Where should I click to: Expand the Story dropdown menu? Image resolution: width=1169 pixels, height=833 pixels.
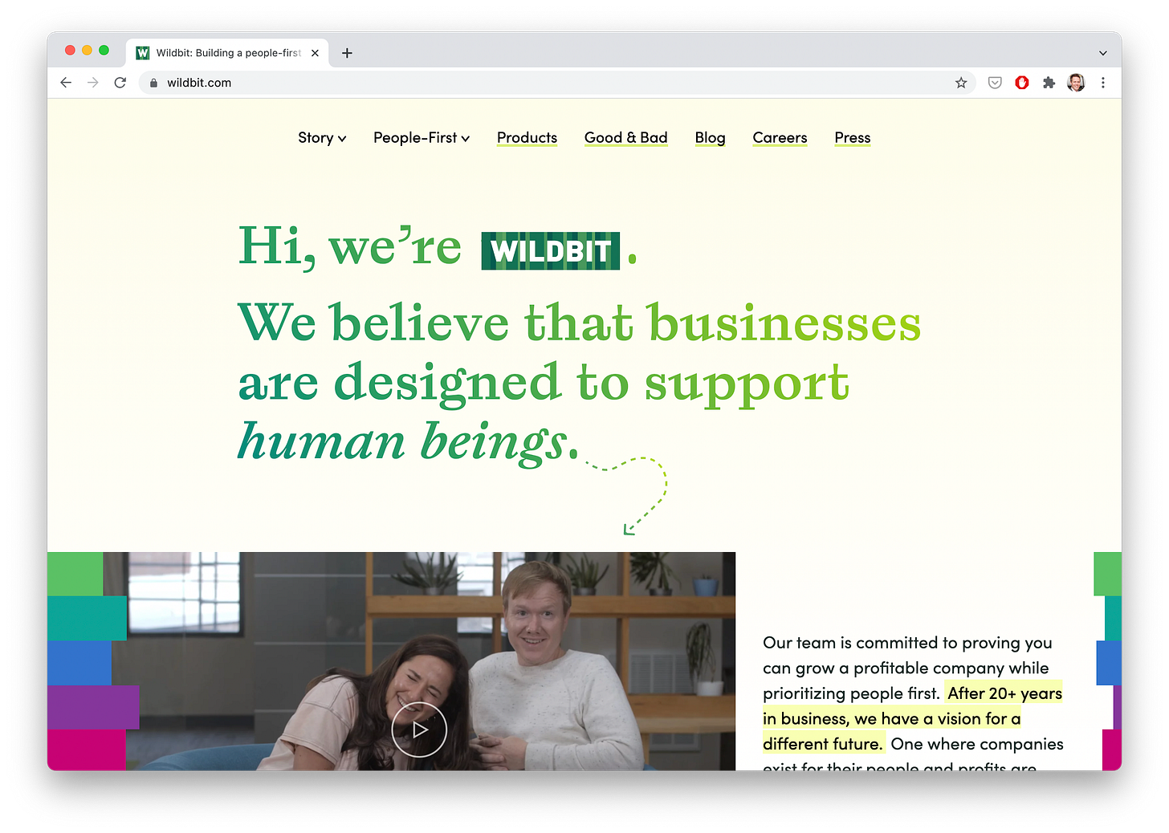coord(322,138)
